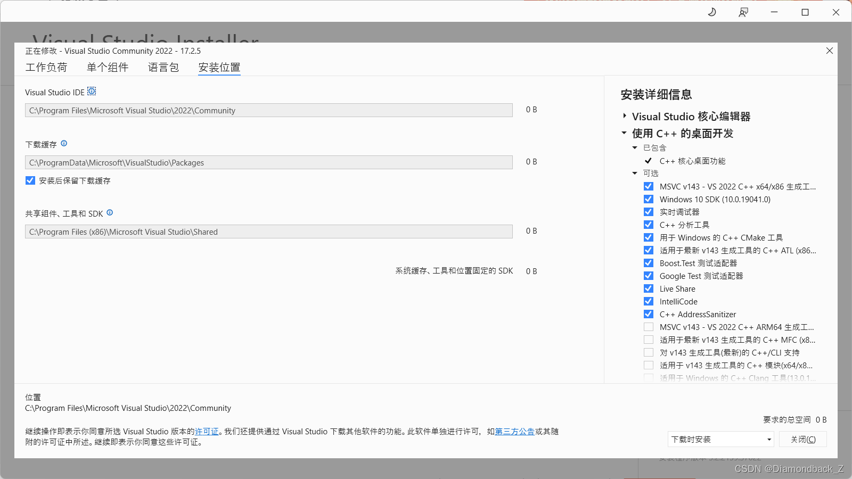The image size is (852, 479).
Task: Click the 安装详细信息 heading
Action: click(x=656, y=94)
